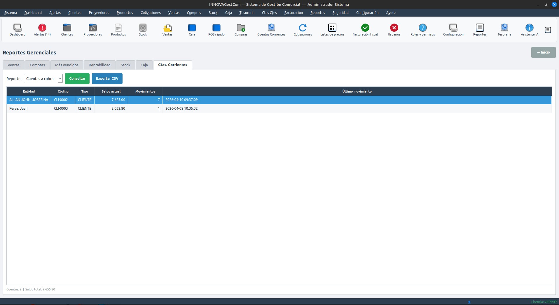The image size is (559, 305).
Task: Open Cuentas Corrientes from the toolbar
Action: coord(271,30)
